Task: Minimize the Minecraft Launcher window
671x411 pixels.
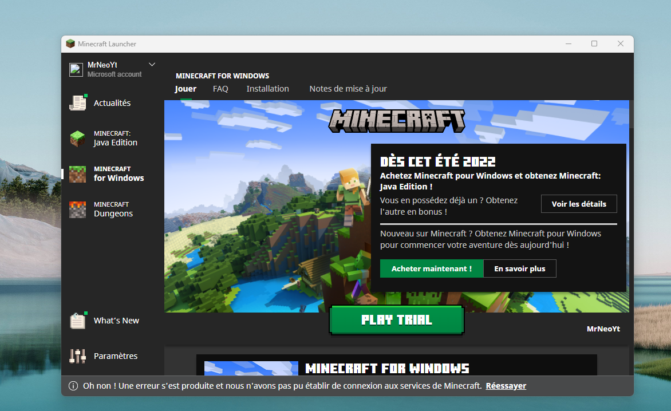Action: point(569,44)
